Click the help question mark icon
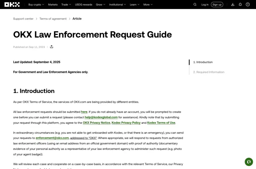 (248, 5)
